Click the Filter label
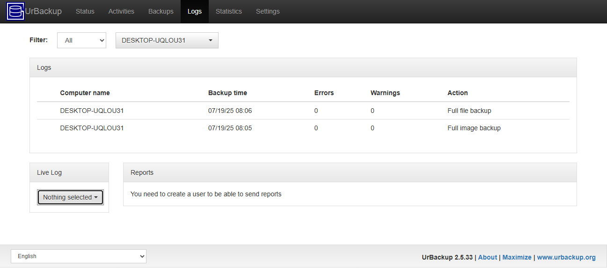The image size is (607, 268). (38, 40)
